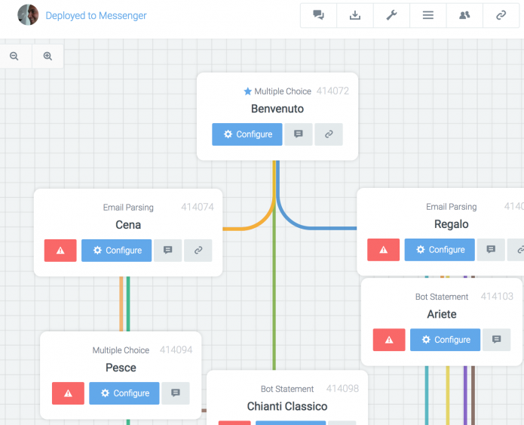Configure the Pesce block

124,393
